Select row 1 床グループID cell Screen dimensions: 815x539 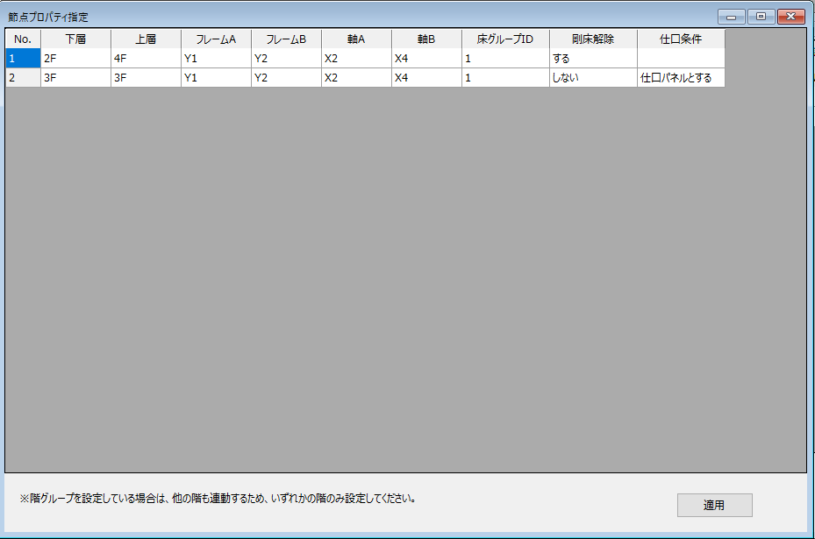click(505, 58)
